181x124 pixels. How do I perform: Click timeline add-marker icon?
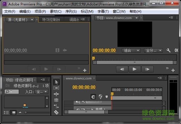coord(107,97)
